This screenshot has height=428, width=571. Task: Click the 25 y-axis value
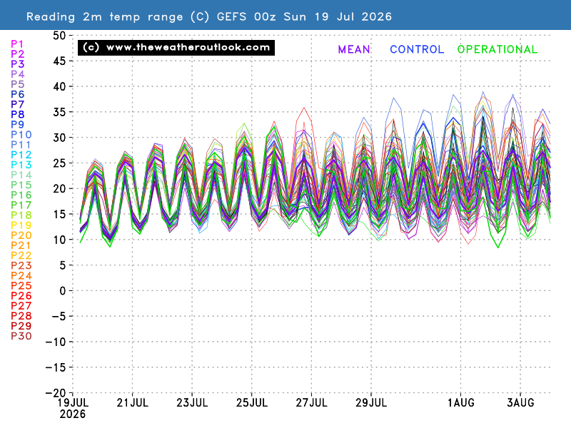(x=59, y=163)
